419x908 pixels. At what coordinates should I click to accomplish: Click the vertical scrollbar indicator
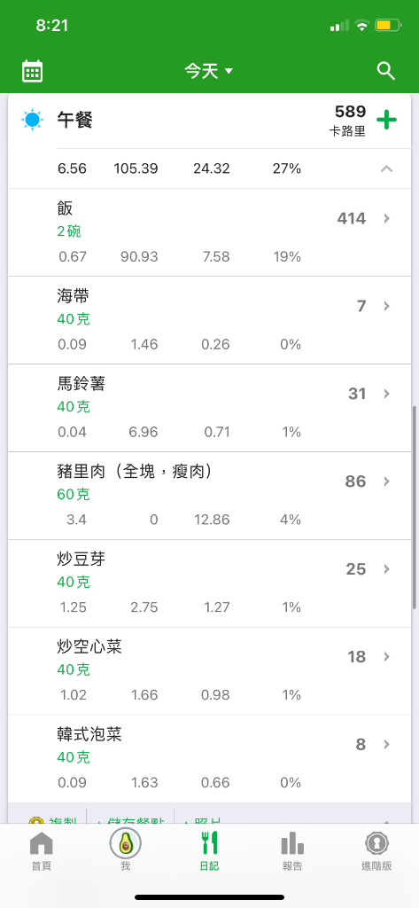point(415,506)
